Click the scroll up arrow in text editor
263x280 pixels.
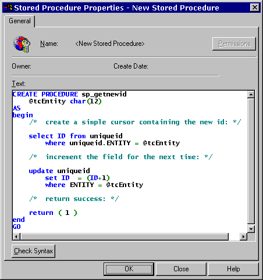[x=251, y=95]
